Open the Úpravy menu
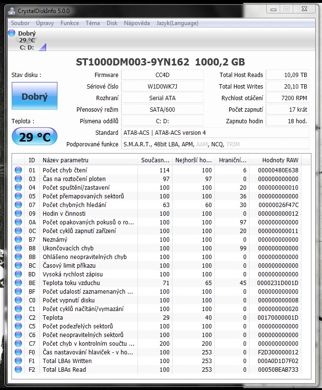Viewport: 322px width, 390px height. tap(45, 23)
